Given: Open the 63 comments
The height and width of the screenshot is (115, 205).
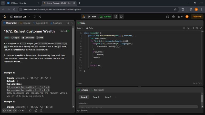Looking at the screenshot, I should click(22, 111).
